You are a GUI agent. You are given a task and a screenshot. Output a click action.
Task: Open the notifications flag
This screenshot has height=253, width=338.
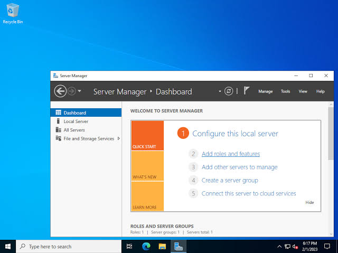pyautogui.click(x=247, y=90)
